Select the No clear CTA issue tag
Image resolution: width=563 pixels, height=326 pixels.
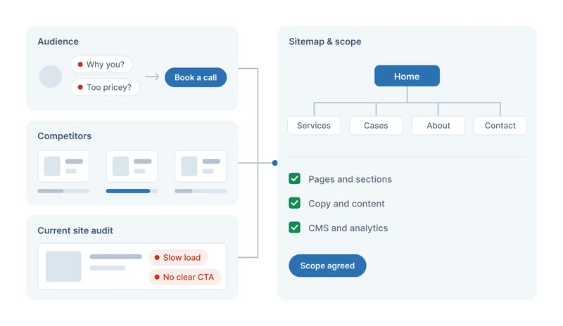184,278
